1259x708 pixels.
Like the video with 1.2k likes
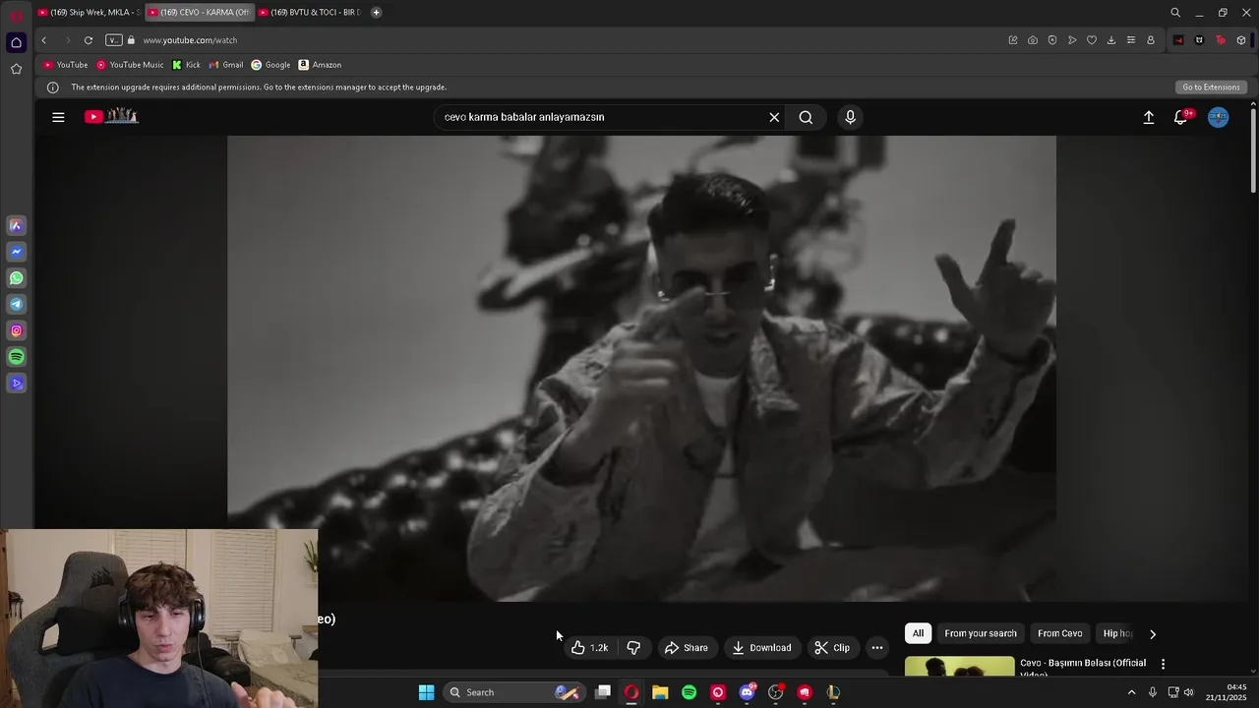click(589, 647)
